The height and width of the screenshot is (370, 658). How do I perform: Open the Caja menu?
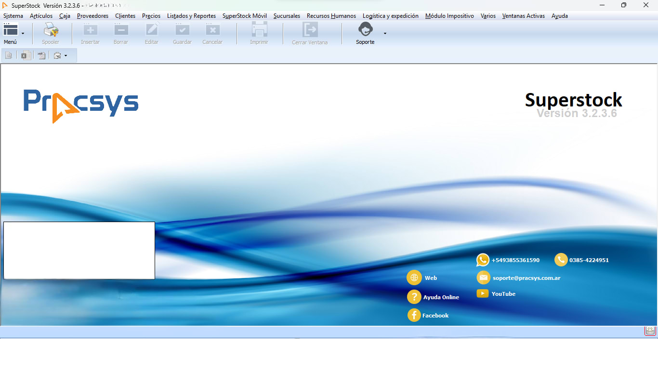[65, 16]
